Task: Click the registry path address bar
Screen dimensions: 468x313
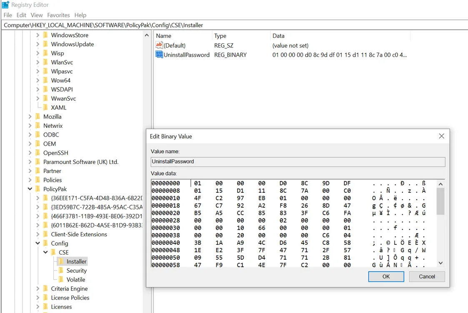Action: tap(233, 25)
